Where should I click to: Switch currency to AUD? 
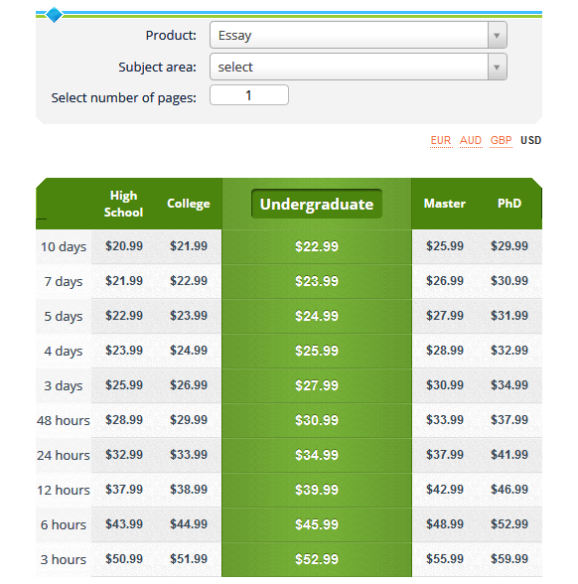pos(471,140)
